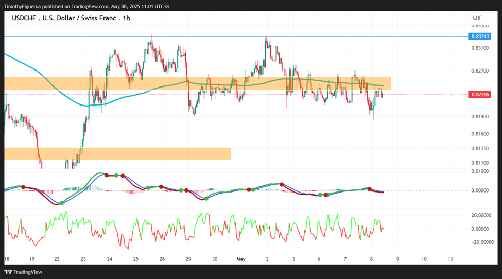Click the 0.82700 price axis label

click(480, 71)
